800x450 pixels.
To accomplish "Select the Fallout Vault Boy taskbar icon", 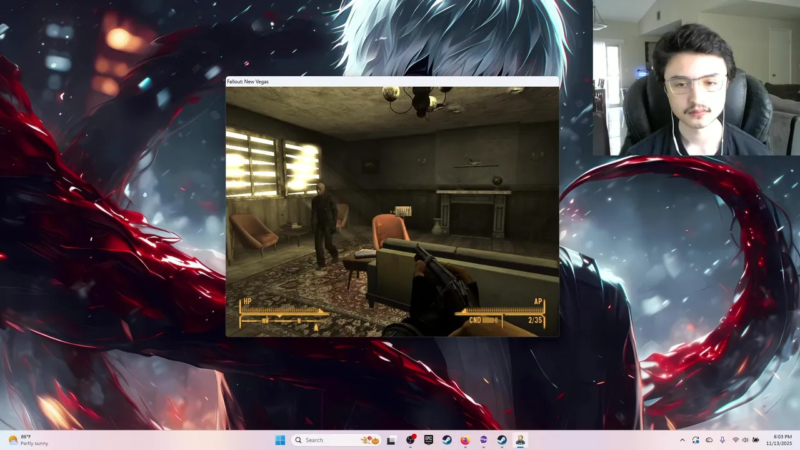I will pyautogui.click(x=520, y=440).
